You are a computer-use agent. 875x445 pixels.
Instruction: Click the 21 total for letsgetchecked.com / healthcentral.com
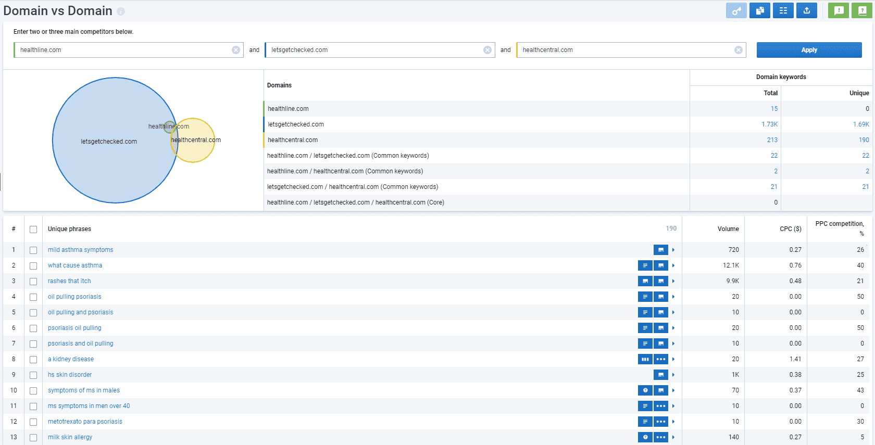tap(774, 187)
